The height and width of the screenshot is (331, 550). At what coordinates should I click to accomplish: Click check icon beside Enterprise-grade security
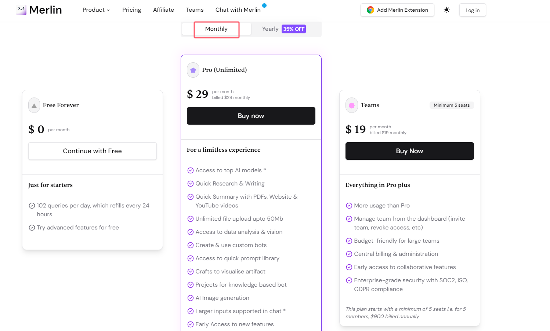pyautogui.click(x=349, y=280)
